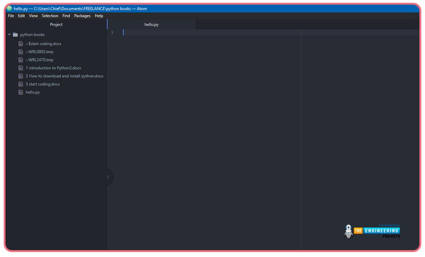Viewport: 425px width, 257px height.
Task: Open the File menu
Action: click(11, 16)
